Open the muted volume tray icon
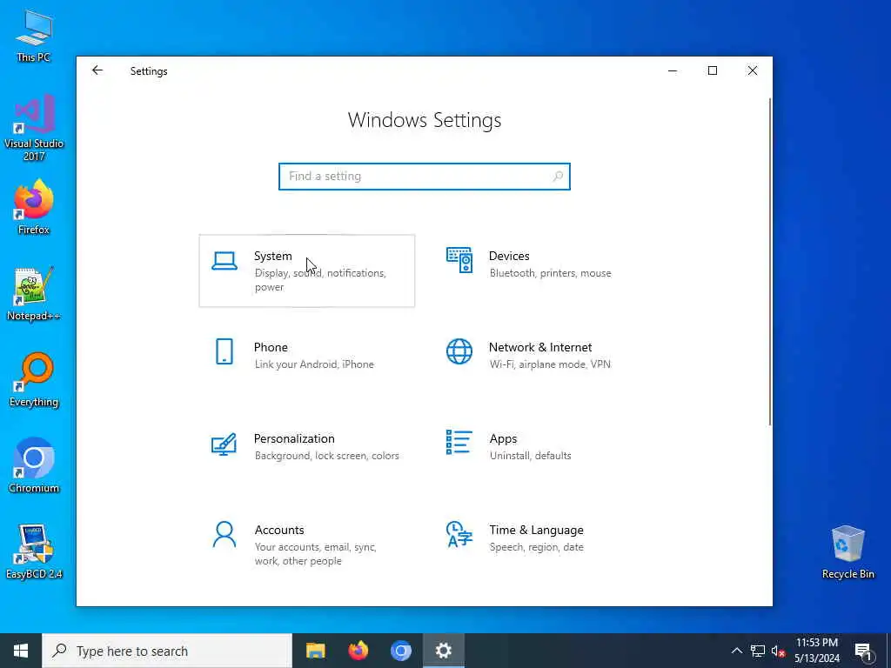Screen dimensions: 891x668 pos(778,651)
